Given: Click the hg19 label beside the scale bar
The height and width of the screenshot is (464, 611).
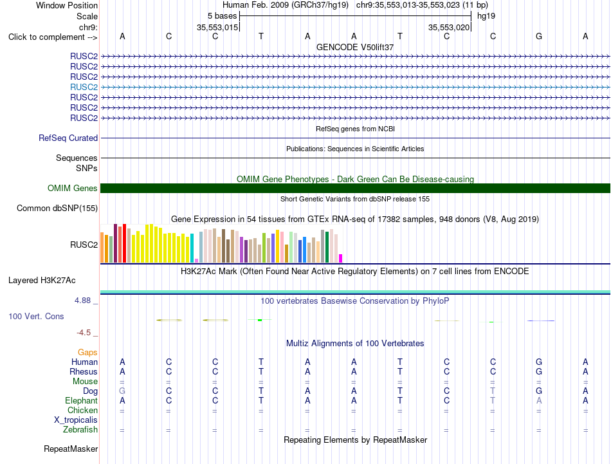Looking at the screenshot, I should pos(486,16).
